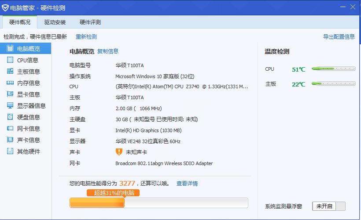The width and height of the screenshot is (361, 220).
Task: Select 硬盘信息 in the sidebar
Action: pyautogui.click(x=26, y=117)
